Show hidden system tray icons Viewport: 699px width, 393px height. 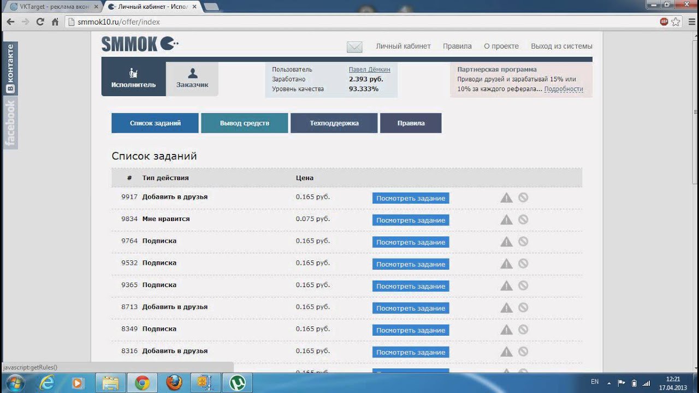(609, 383)
